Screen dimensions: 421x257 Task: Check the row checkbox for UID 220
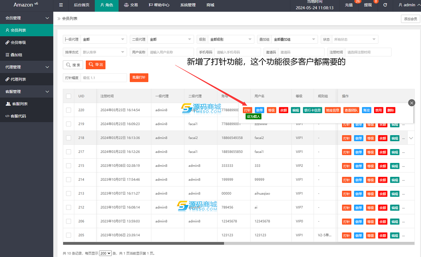coord(69,110)
